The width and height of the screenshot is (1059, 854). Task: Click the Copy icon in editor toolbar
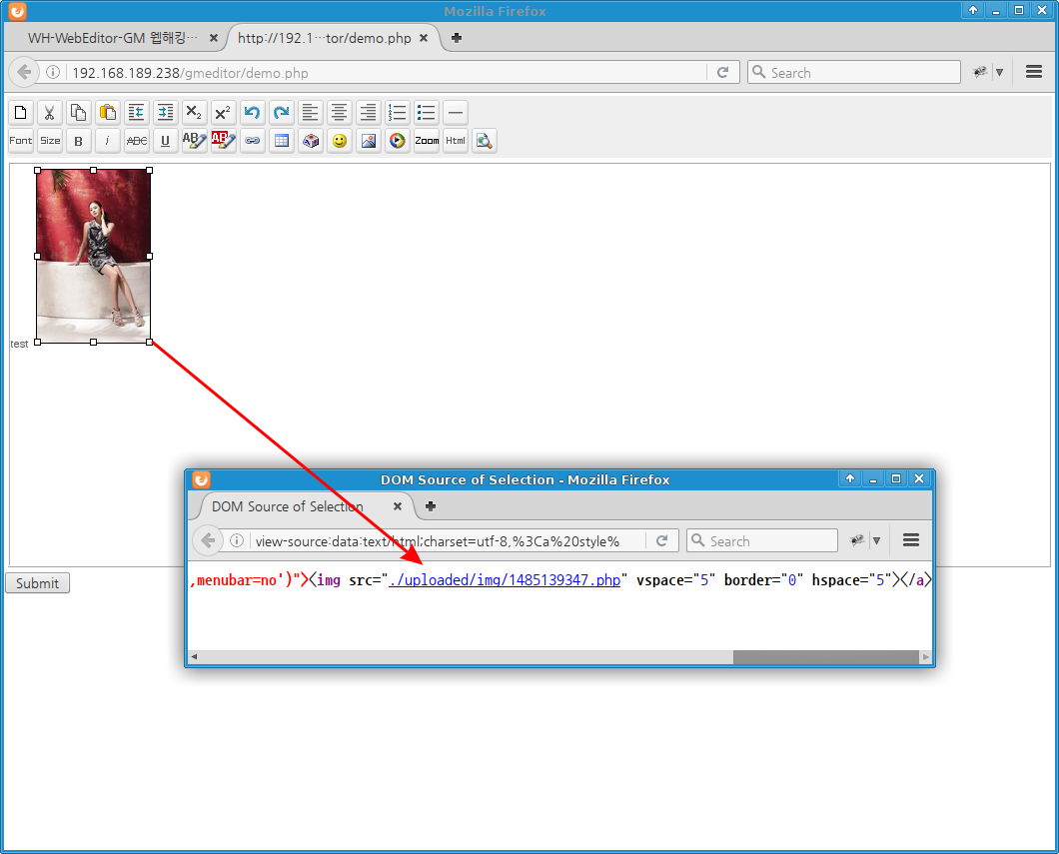79,112
